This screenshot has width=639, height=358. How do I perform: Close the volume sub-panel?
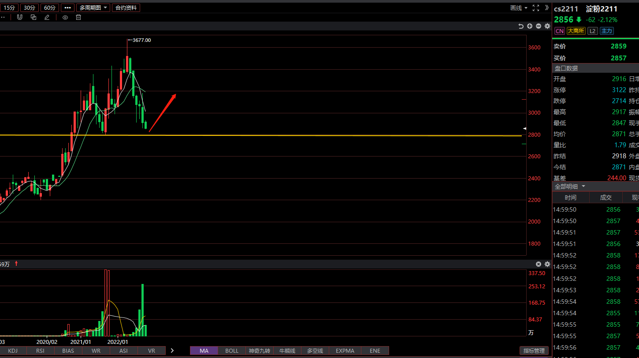tap(539, 264)
